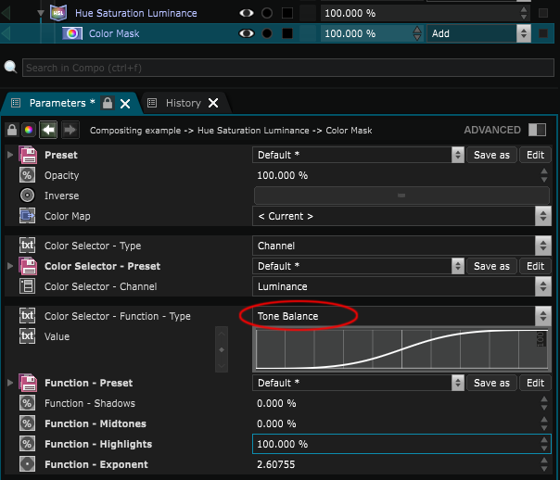Image resolution: width=560 pixels, height=480 pixels.
Task: Click the Color Selector - Channel list icon
Action: [27, 286]
